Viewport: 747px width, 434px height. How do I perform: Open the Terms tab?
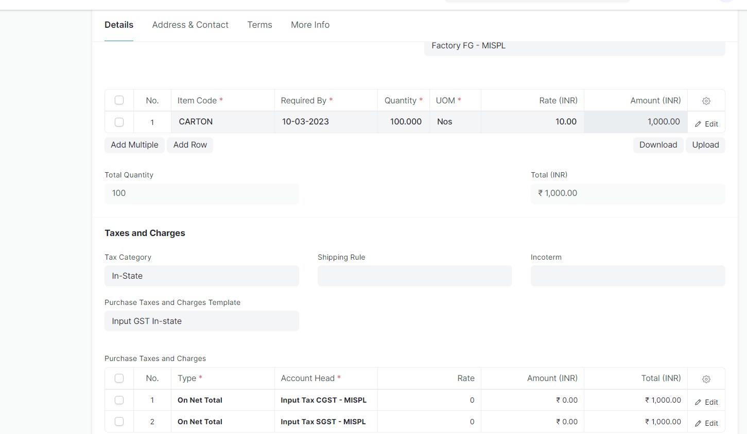[259, 25]
